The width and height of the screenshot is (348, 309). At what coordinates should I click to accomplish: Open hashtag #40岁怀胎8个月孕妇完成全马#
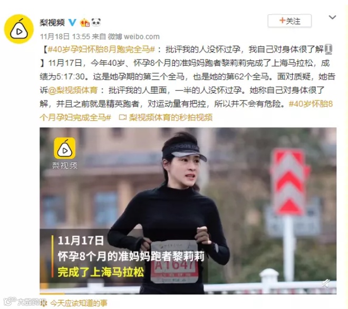point(186,111)
